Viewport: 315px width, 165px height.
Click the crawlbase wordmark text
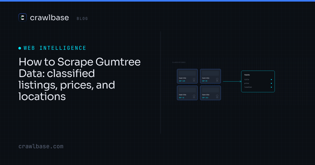tap(49, 18)
